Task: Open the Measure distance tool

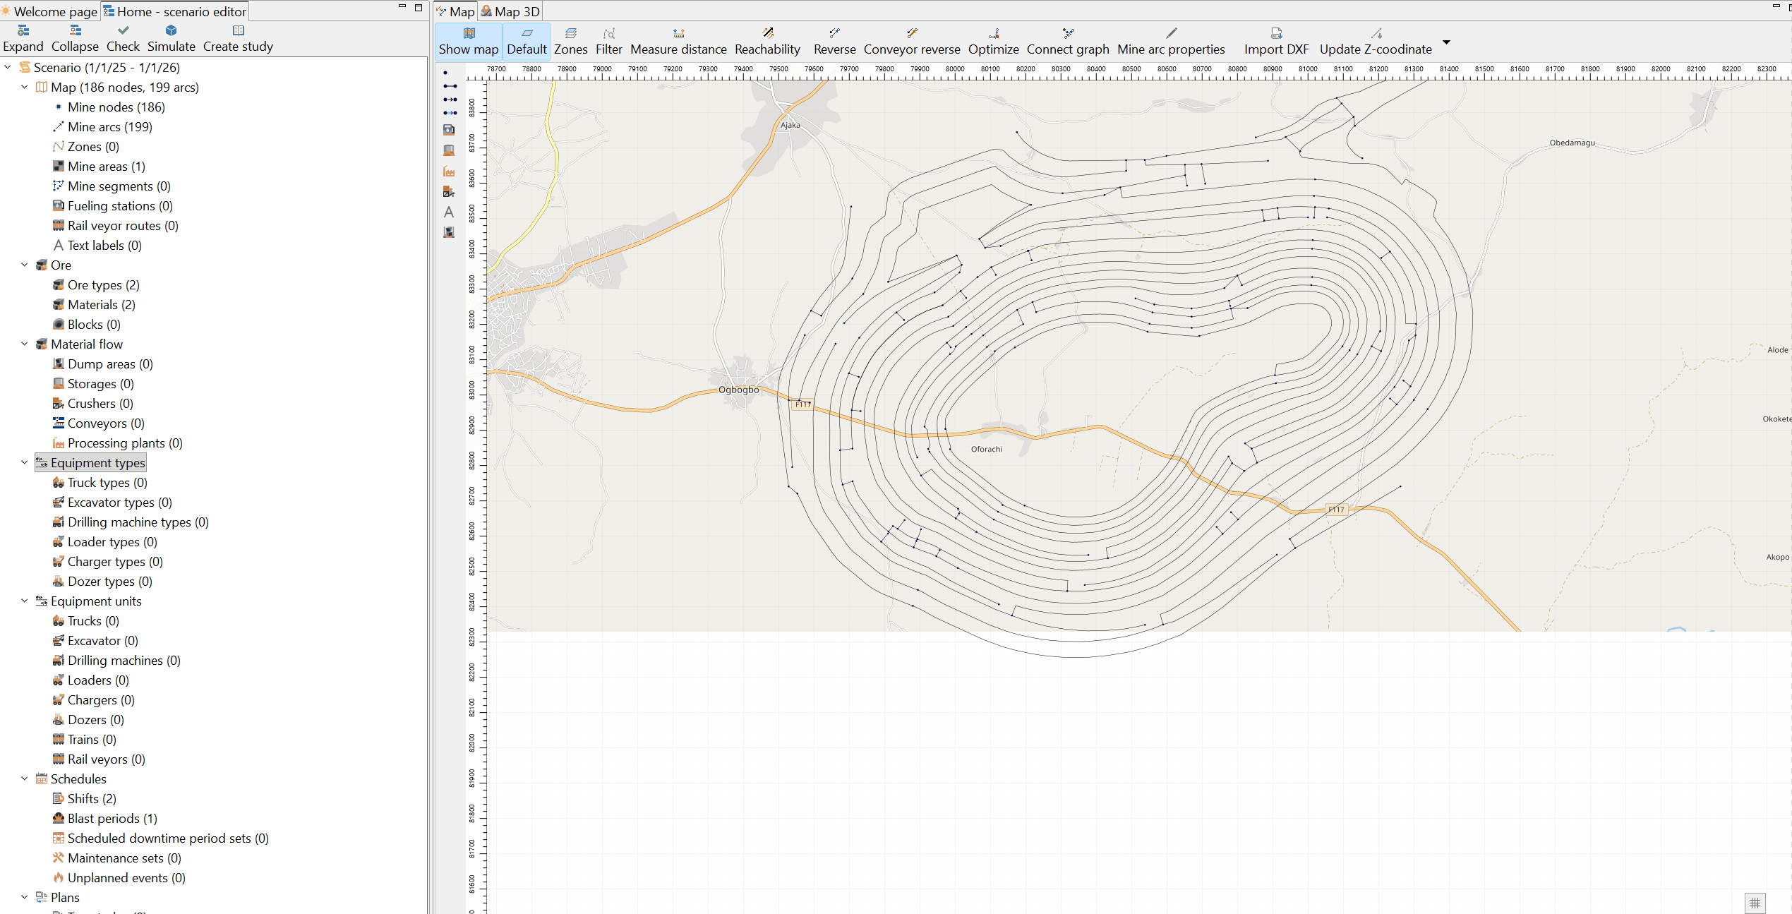Action: point(678,41)
